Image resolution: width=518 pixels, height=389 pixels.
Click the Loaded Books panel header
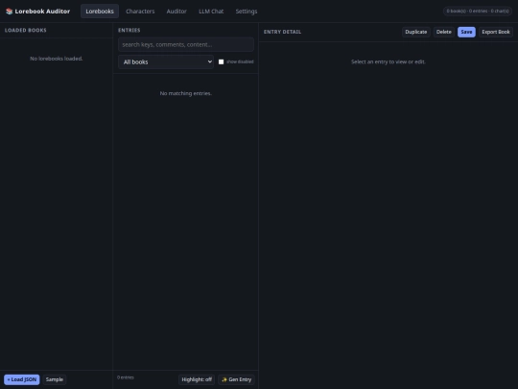[26, 30]
